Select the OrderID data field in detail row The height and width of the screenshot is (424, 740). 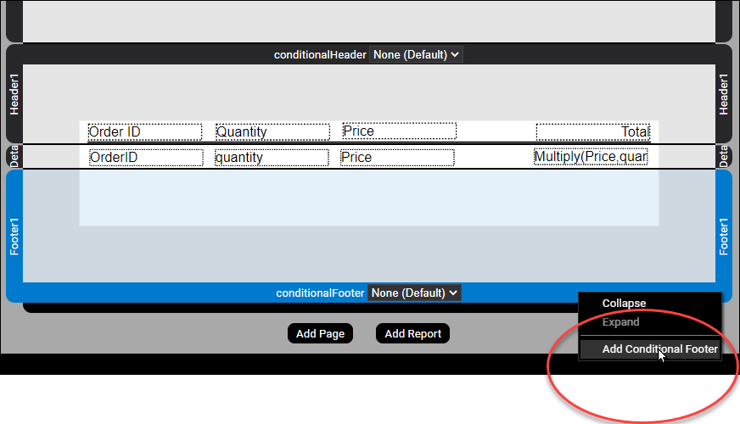coord(146,157)
